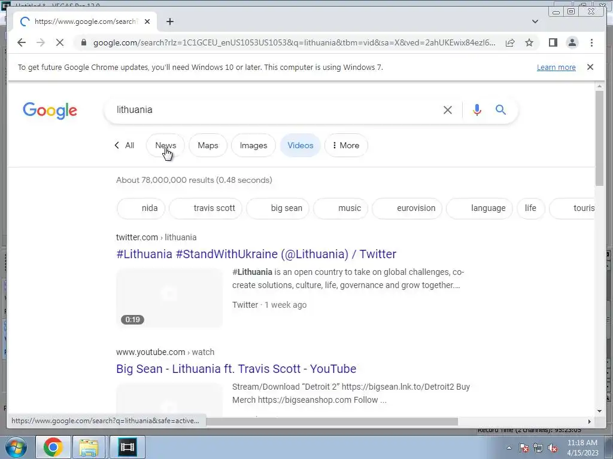Filter videos by nida chip

coord(141,209)
